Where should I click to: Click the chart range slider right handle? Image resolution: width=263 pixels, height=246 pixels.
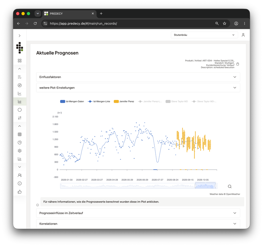click(216, 186)
